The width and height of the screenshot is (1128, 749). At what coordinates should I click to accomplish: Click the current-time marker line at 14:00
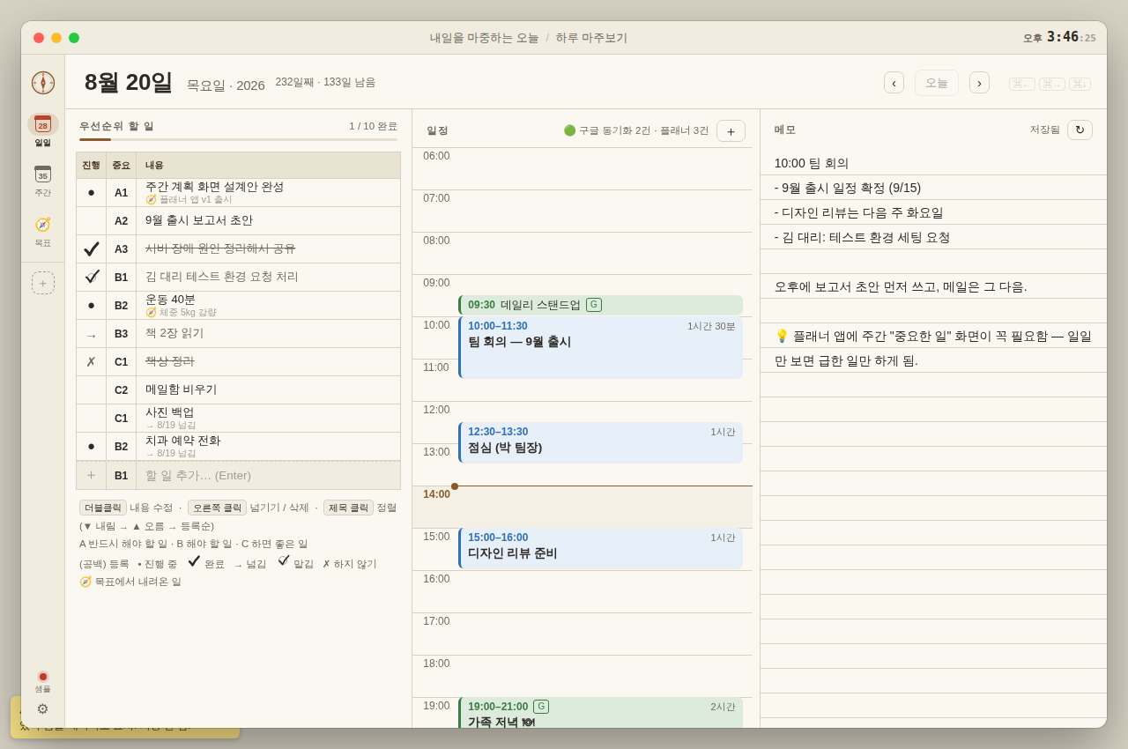click(x=604, y=486)
